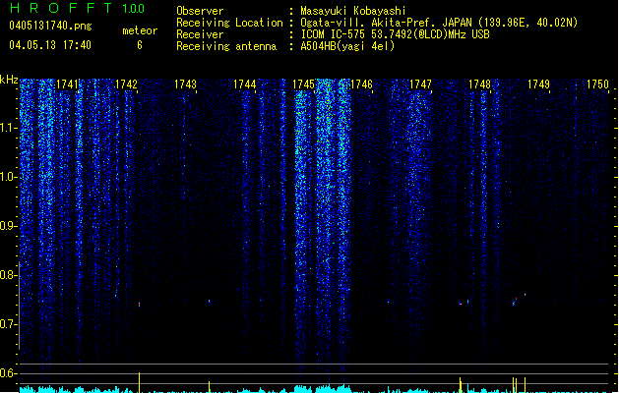
Task: Click the HROFFT 1.0.0 title text
Action: pyautogui.click(x=77, y=8)
